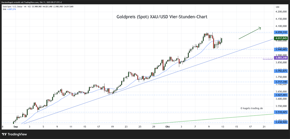Click the 3.510,425 price level label

[281, 112]
